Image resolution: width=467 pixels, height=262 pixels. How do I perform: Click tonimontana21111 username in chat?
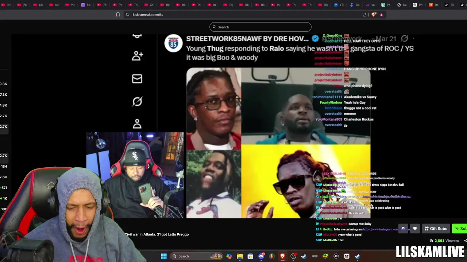[x=327, y=97]
